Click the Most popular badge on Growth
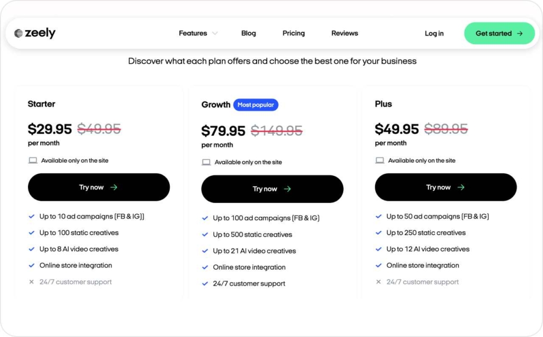Viewport: 543px width, 337px height. coord(256,105)
